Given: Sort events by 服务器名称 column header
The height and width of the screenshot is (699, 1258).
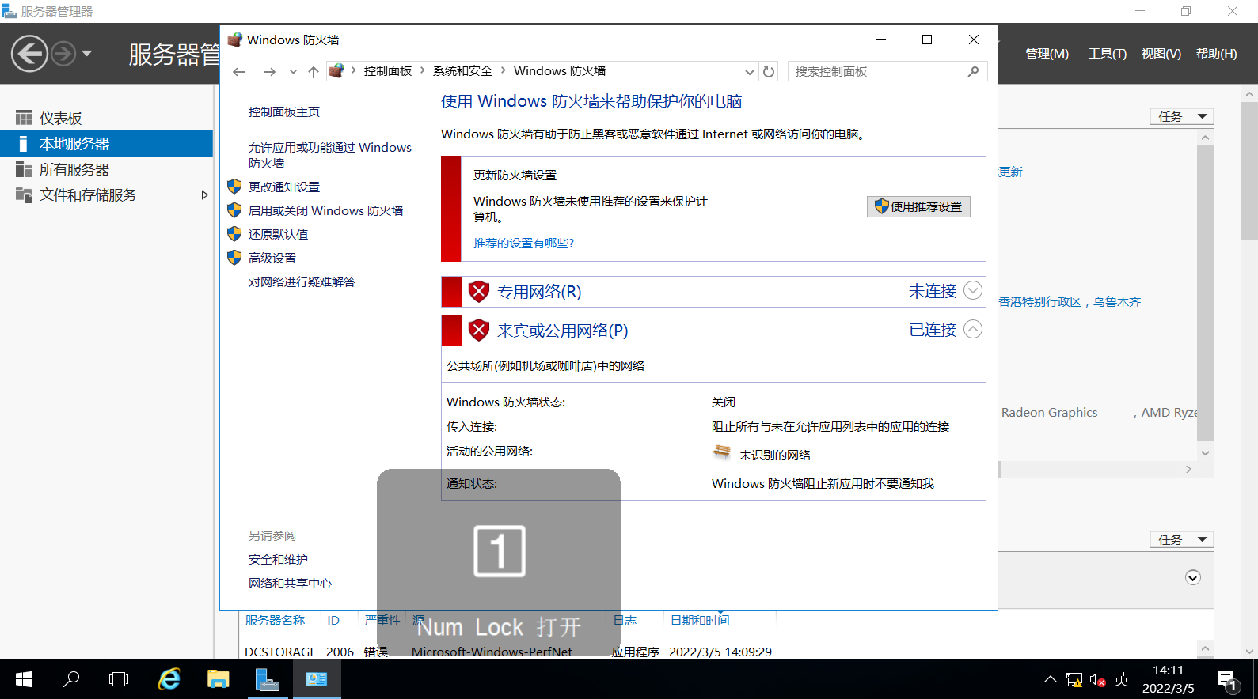Looking at the screenshot, I should 275,621.
